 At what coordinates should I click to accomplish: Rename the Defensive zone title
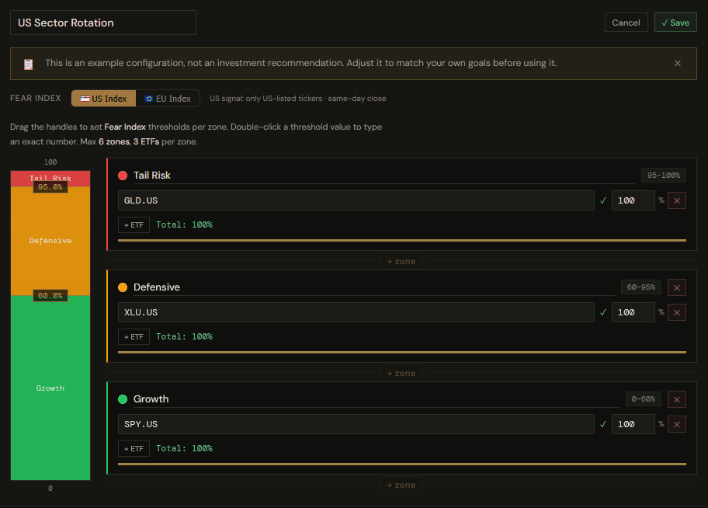tap(374, 287)
